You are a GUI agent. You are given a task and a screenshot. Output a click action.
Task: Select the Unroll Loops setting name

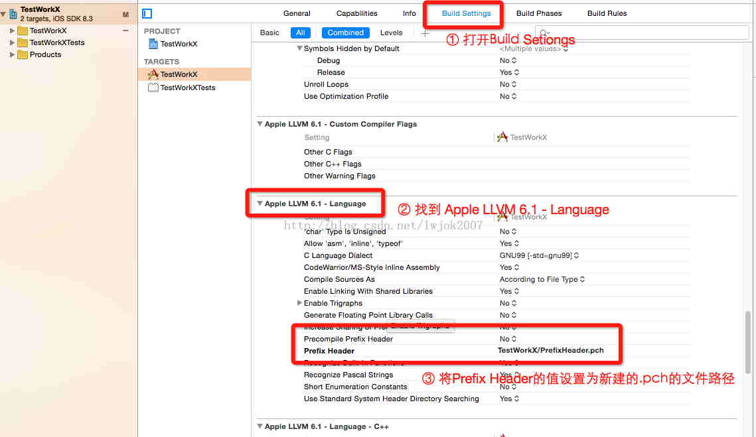[x=326, y=84]
